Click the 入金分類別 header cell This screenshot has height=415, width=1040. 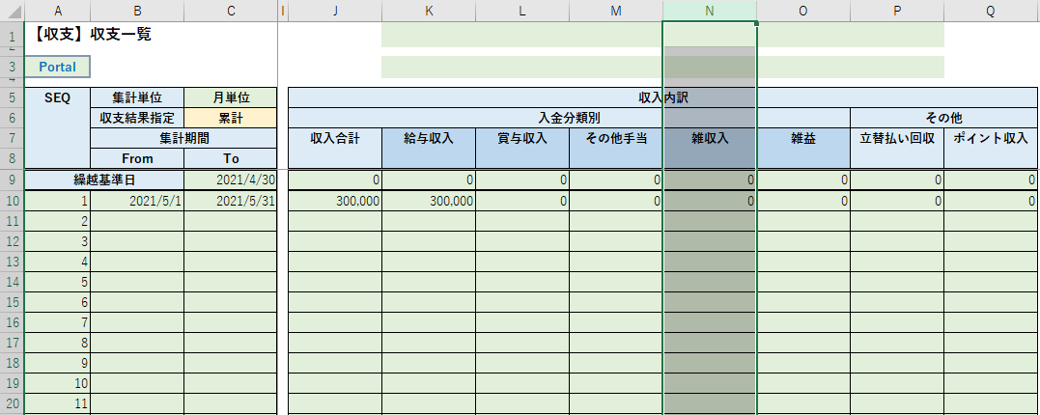[x=570, y=118]
